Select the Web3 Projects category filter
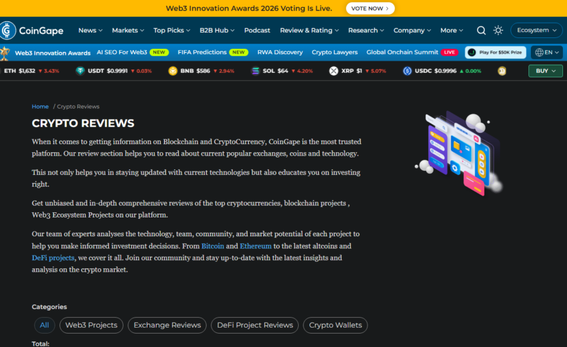This screenshot has width=567, height=347. tap(91, 325)
